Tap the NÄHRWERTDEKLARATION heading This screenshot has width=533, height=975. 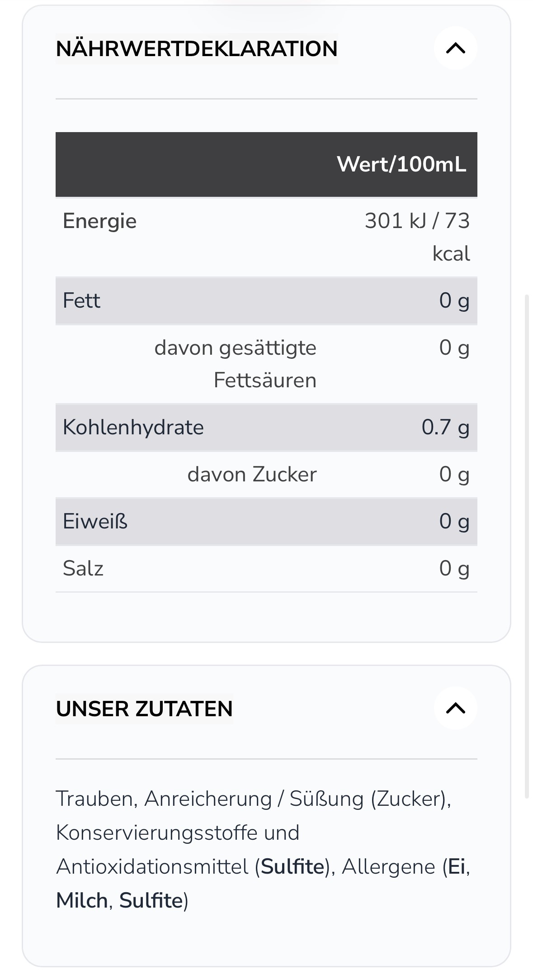coord(197,48)
